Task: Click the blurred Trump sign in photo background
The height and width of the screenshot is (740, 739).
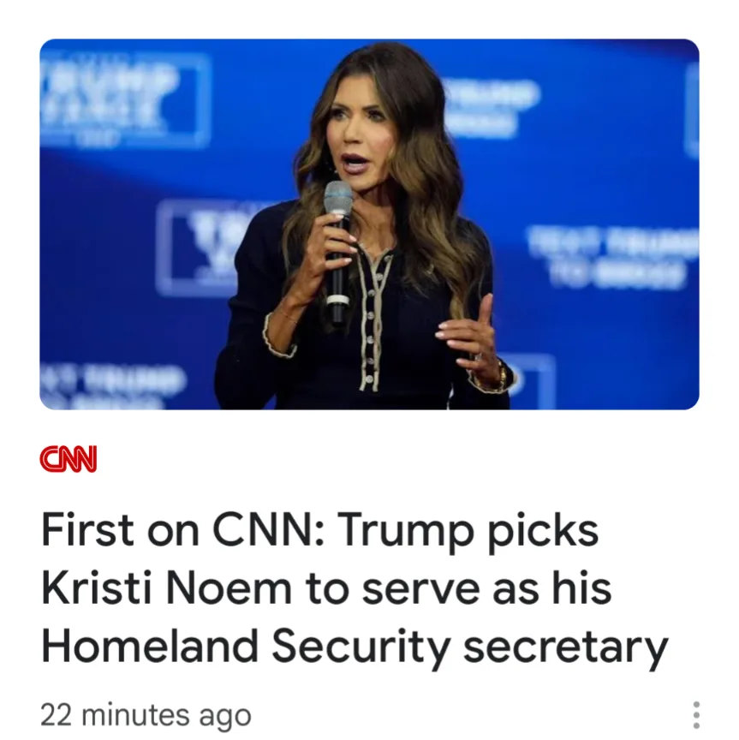Action: (125, 99)
